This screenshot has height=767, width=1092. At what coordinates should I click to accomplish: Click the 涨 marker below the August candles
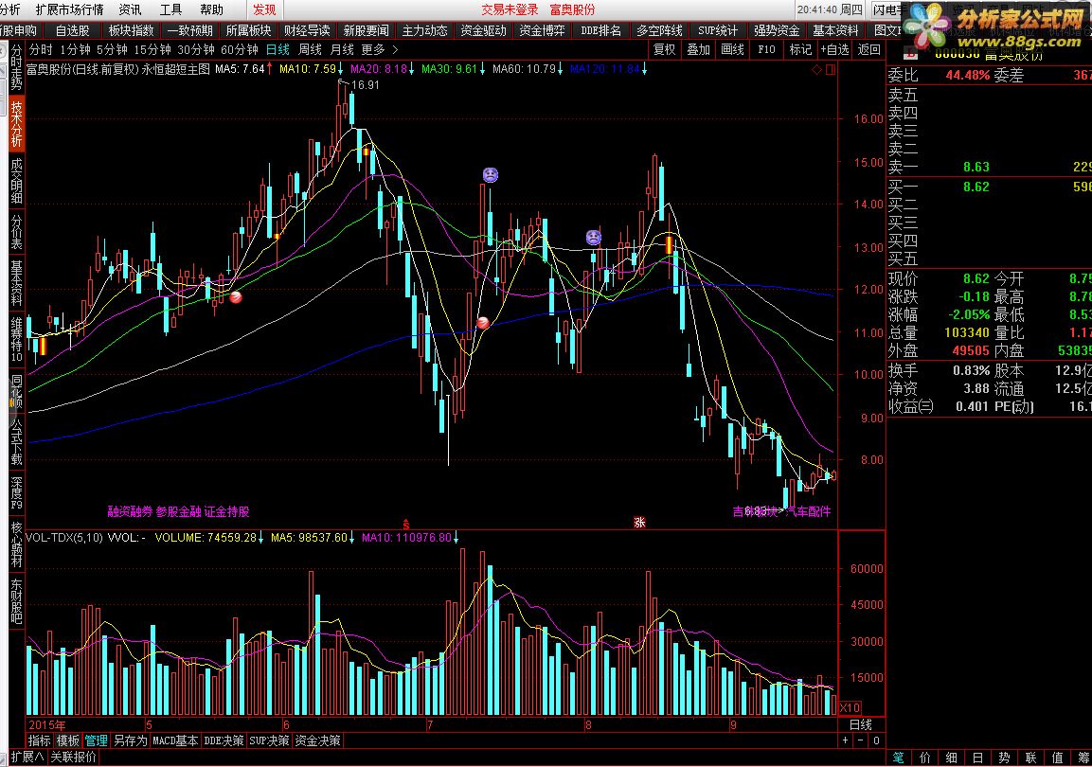639,523
